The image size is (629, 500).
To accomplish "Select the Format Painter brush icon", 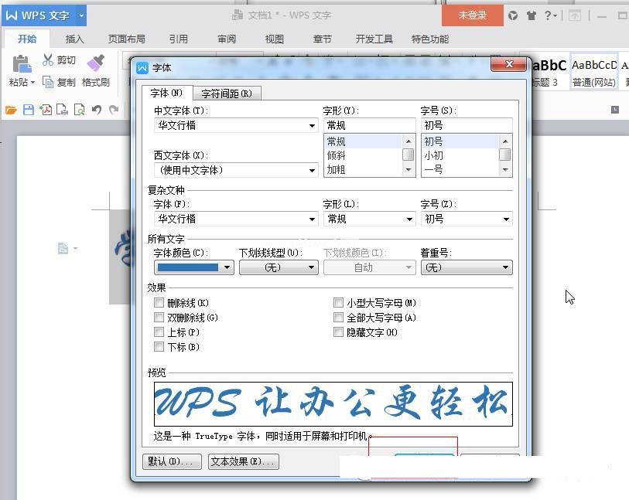I will (95, 63).
